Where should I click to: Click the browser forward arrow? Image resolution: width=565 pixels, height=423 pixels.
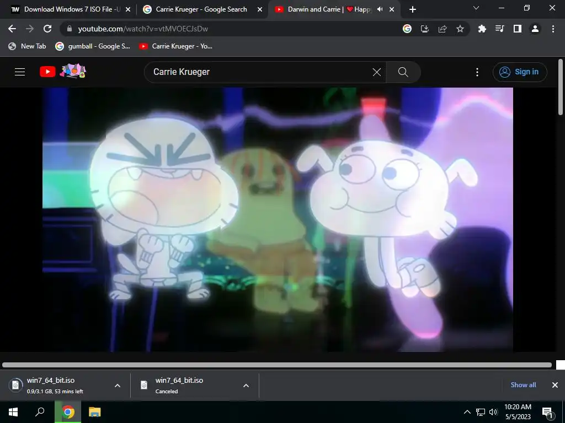[x=30, y=29]
